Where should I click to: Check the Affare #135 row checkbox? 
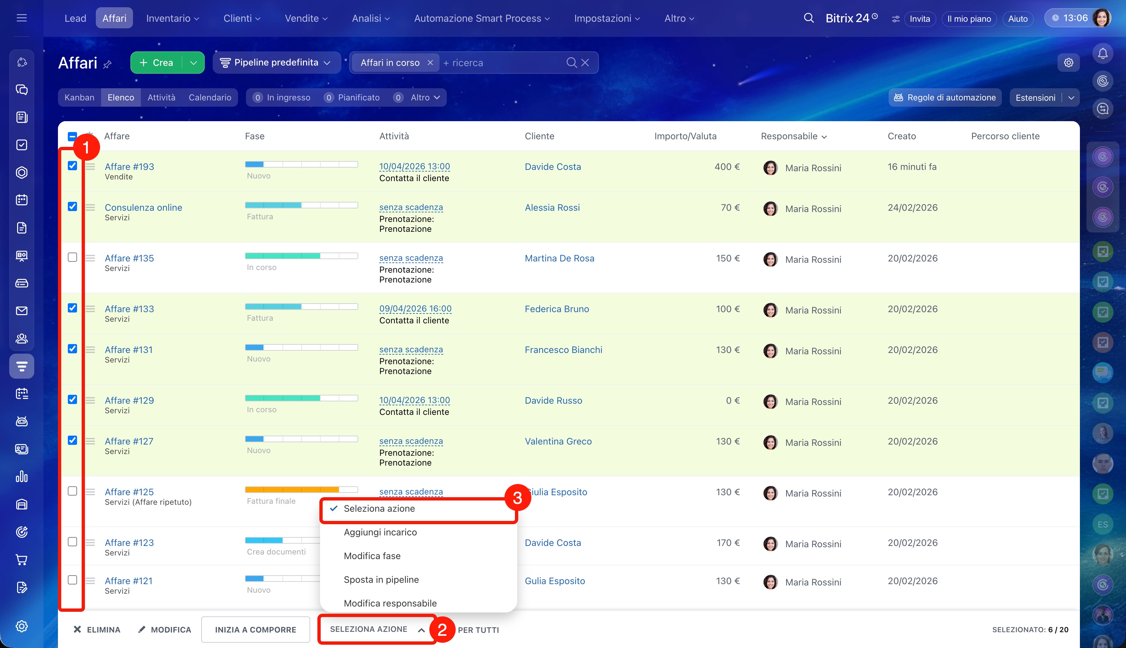[x=72, y=257]
